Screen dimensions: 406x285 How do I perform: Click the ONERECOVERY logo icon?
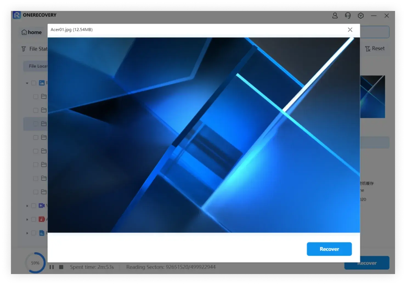tap(17, 15)
